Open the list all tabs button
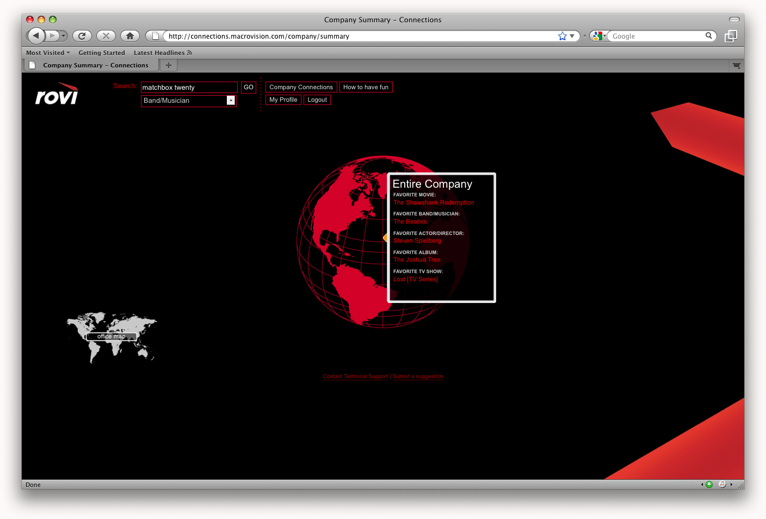 (x=737, y=65)
